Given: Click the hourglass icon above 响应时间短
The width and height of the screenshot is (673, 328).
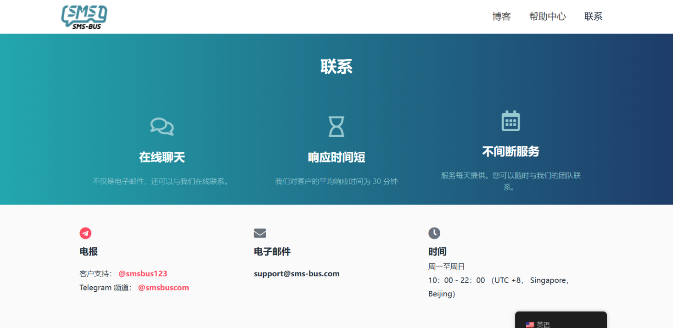Looking at the screenshot, I should 336,126.
